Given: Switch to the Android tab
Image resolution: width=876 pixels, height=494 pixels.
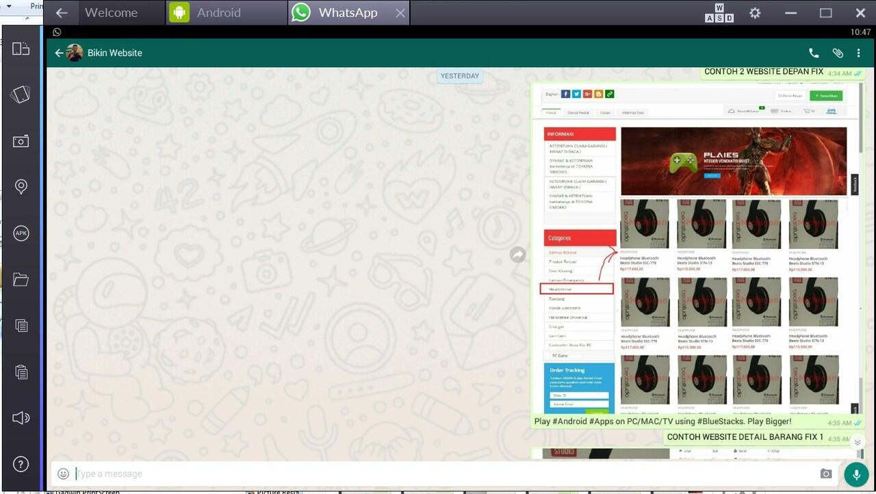Looking at the screenshot, I should (x=227, y=13).
